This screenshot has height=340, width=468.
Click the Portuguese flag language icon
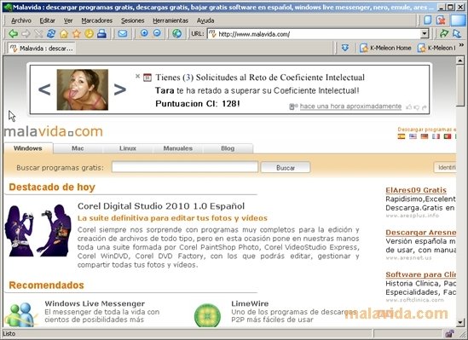pos(447,136)
